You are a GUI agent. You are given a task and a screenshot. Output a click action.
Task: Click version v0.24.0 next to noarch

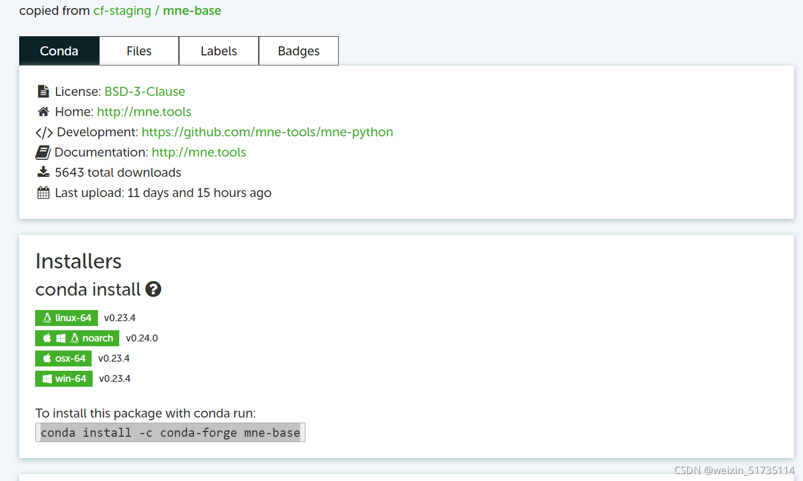(142, 338)
